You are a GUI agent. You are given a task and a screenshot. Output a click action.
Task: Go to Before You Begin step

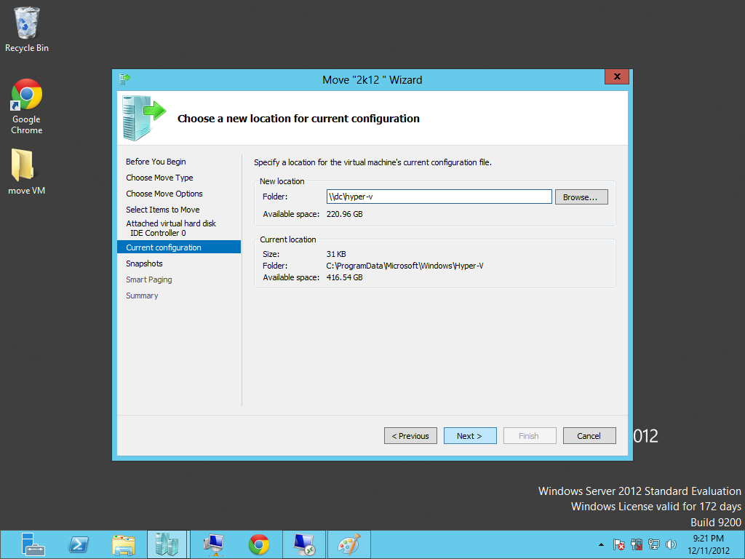(x=156, y=162)
